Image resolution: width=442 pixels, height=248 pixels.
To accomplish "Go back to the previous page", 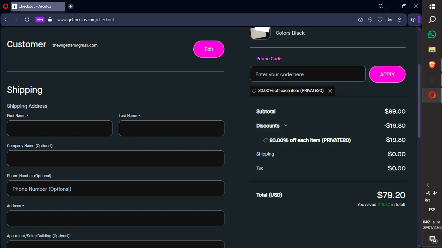I will 6,20.
